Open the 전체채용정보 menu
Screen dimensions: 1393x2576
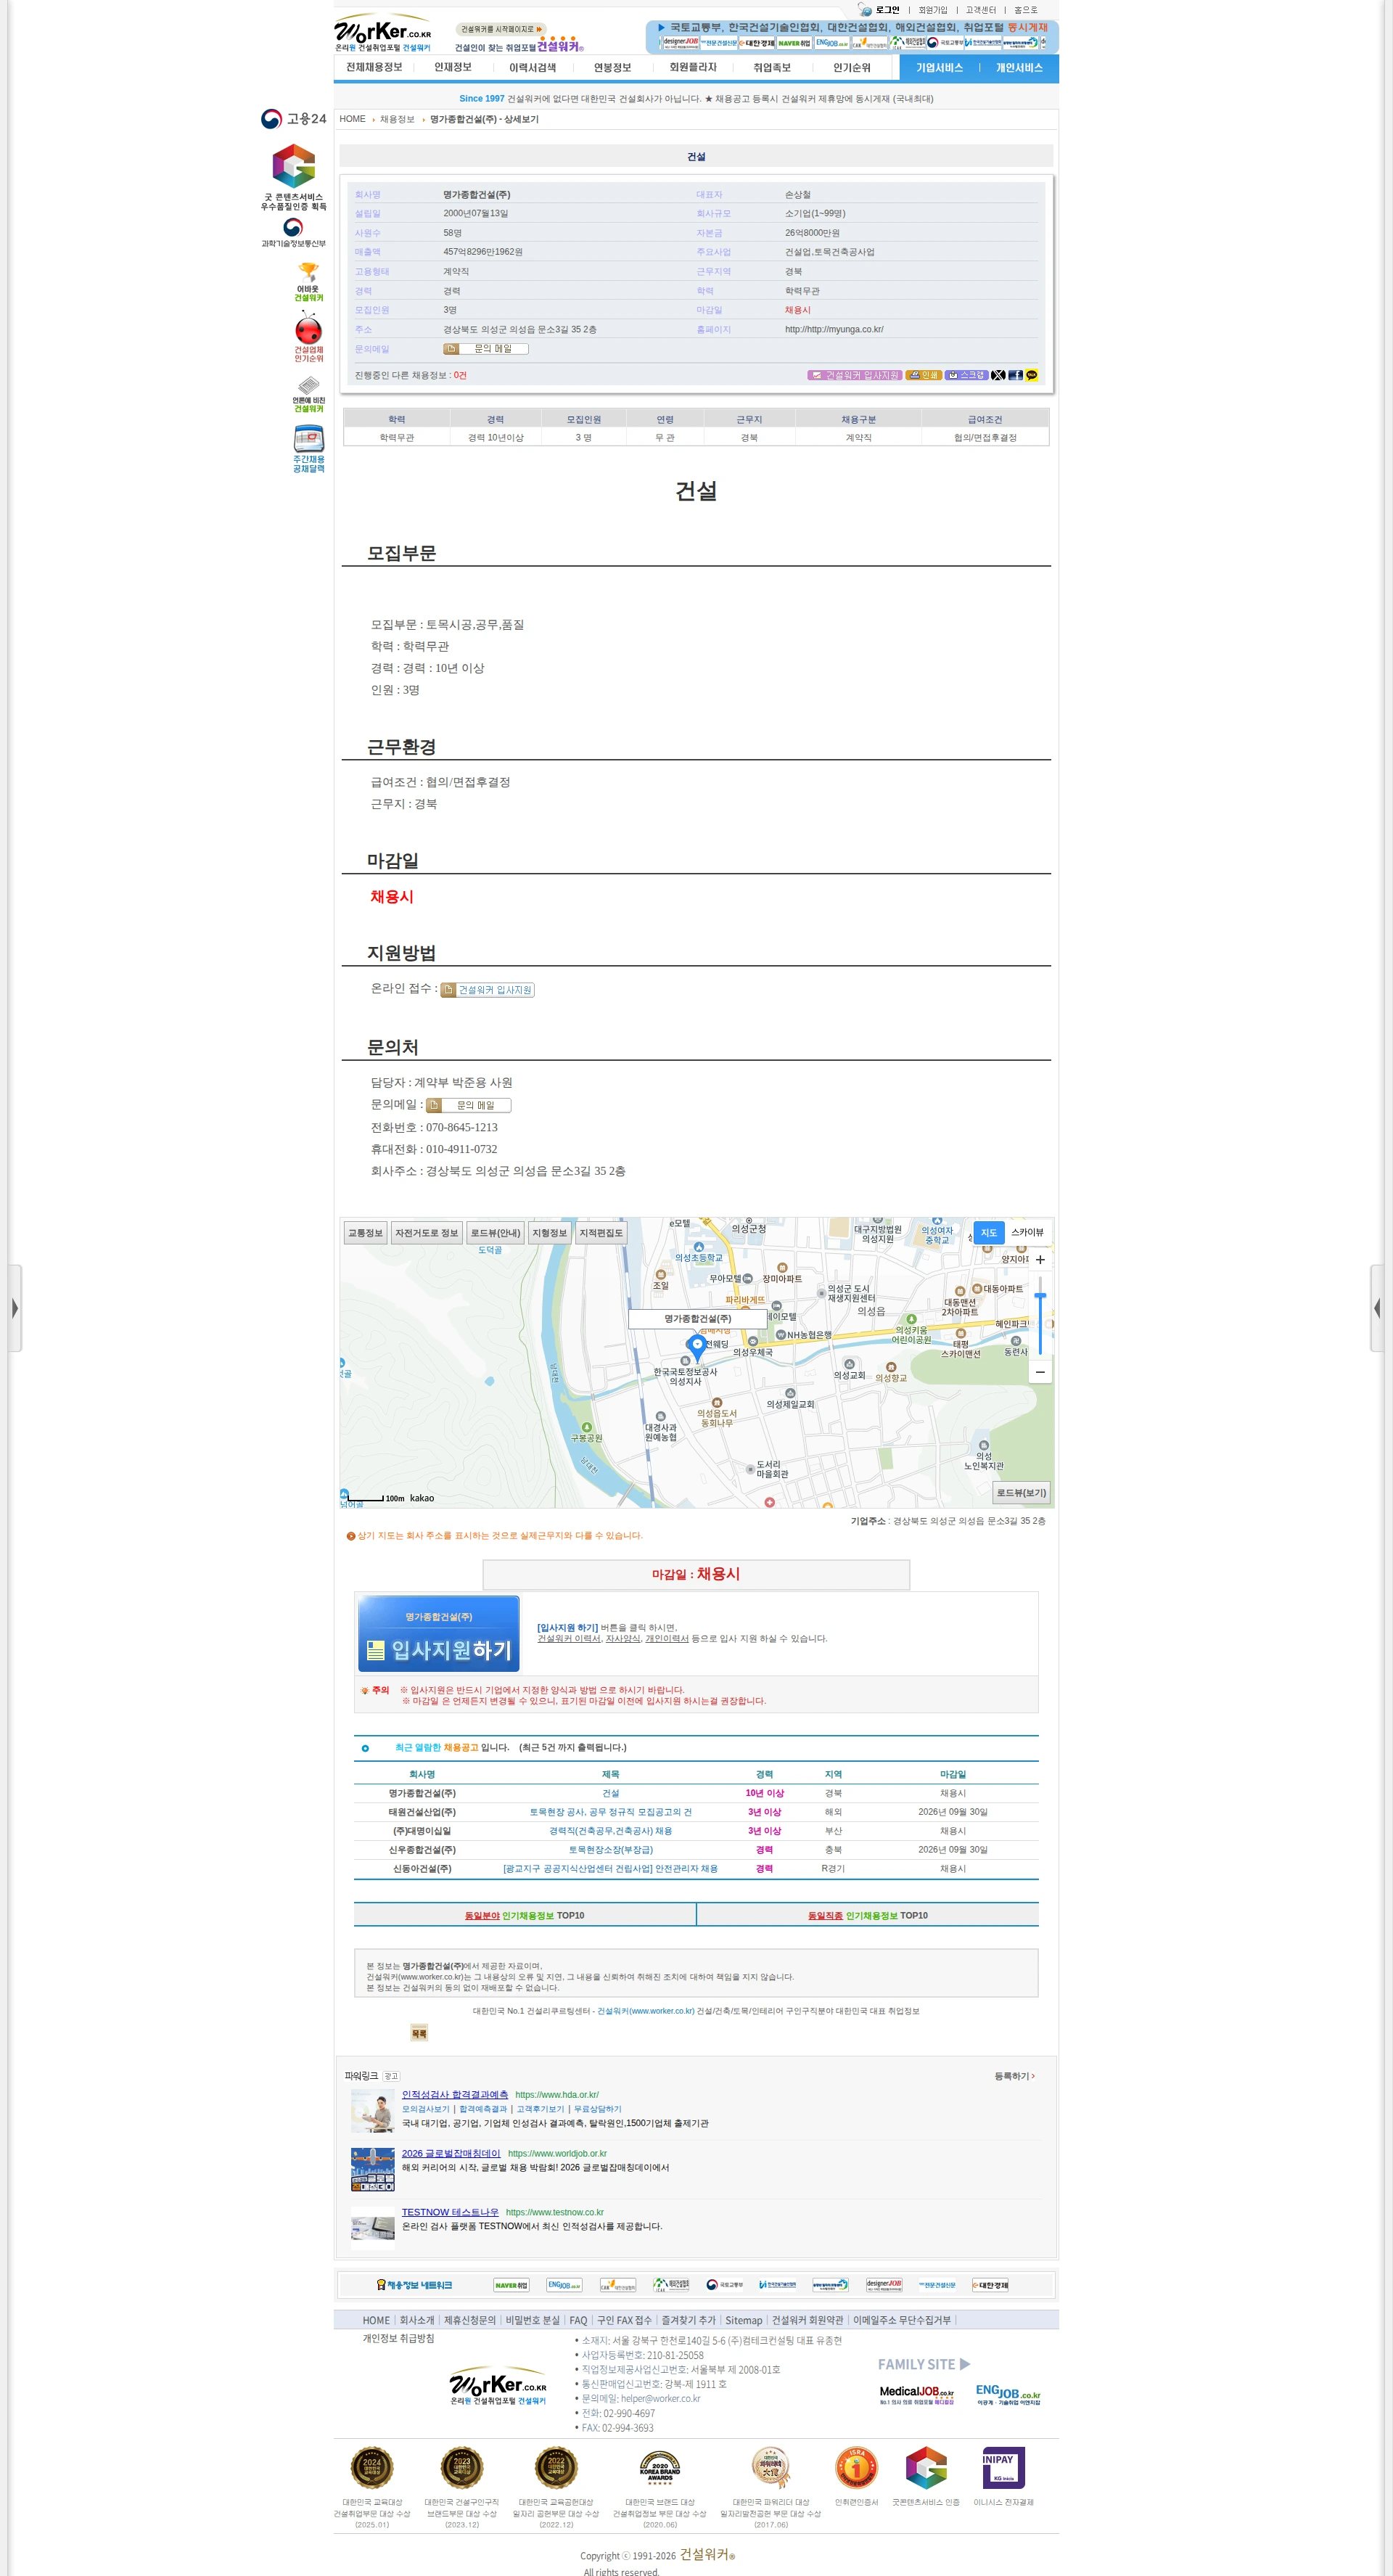[374, 67]
